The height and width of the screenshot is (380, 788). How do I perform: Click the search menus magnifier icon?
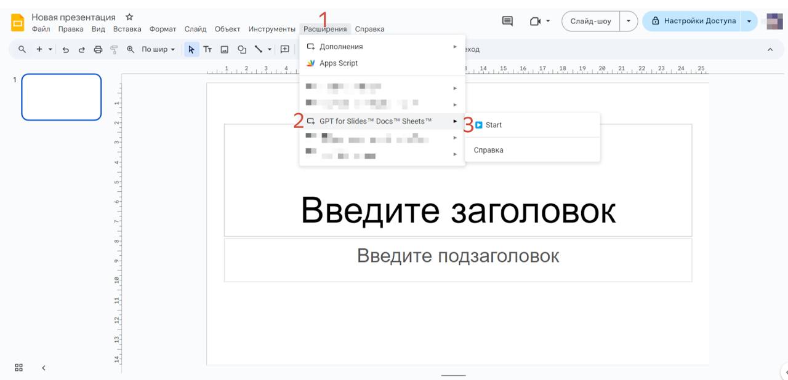click(22, 49)
